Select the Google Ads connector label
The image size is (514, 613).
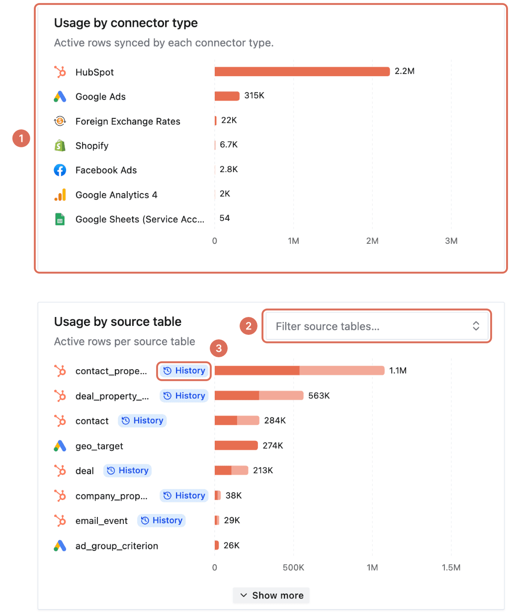coord(100,97)
